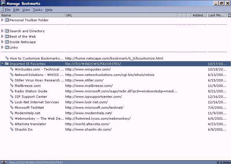Click the Best of the Web folder icon
231x164 pixels.
pos(7,36)
